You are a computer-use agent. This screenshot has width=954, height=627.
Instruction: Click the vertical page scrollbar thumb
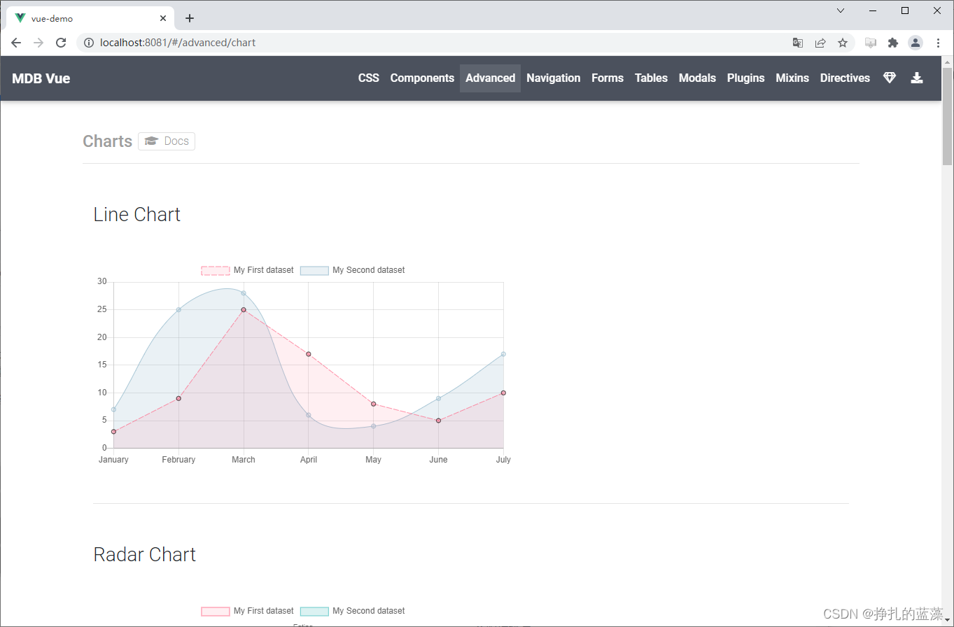pos(948,116)
